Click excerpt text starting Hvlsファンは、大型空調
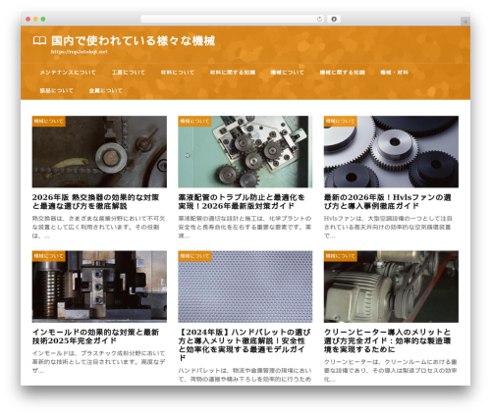This screenshot has height=415, width=491. (388, 227)
